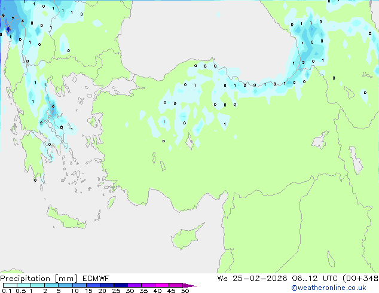Click the legend label '35'
The width and height of the screenshot is (379, 293).
coord(143,291)
